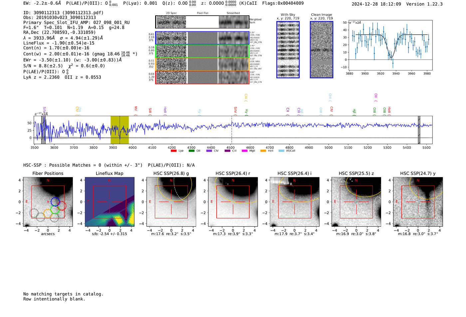Viewport: 466px width, 317px height.
Task: Select the timestamp '2024-12-28 18:12:09'
Action: pyautogui.click(x=376, y=4)
